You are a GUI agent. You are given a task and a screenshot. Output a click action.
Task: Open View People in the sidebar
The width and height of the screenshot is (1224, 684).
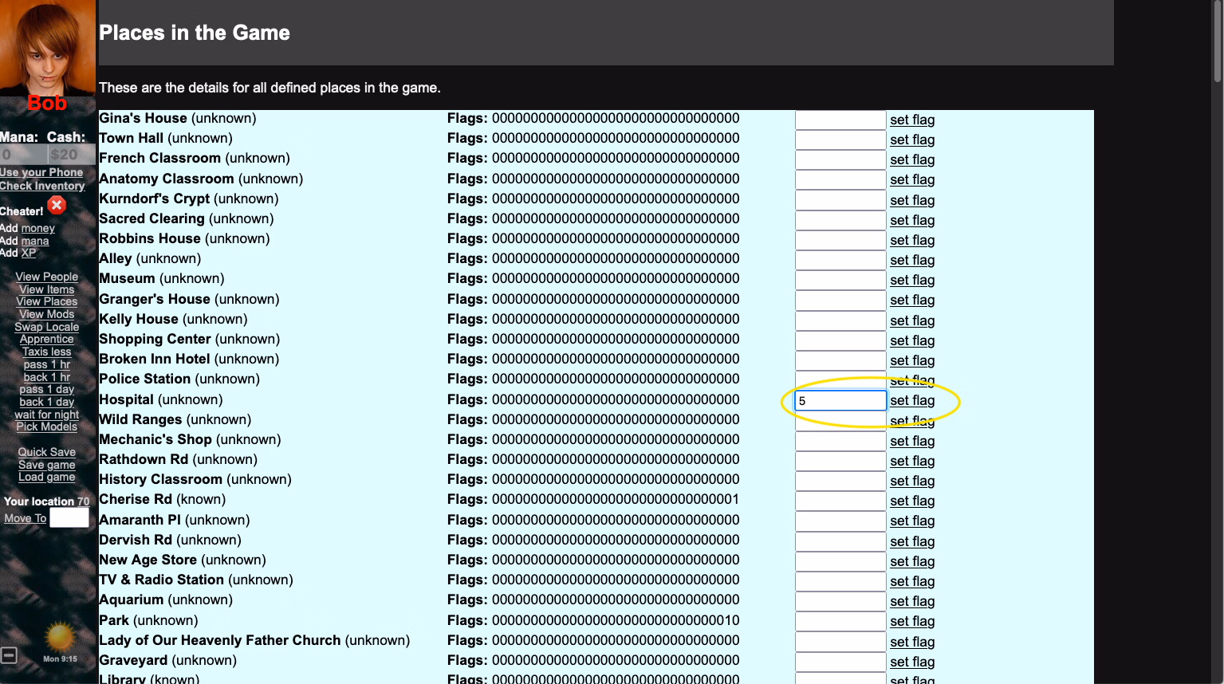[46, 277]
